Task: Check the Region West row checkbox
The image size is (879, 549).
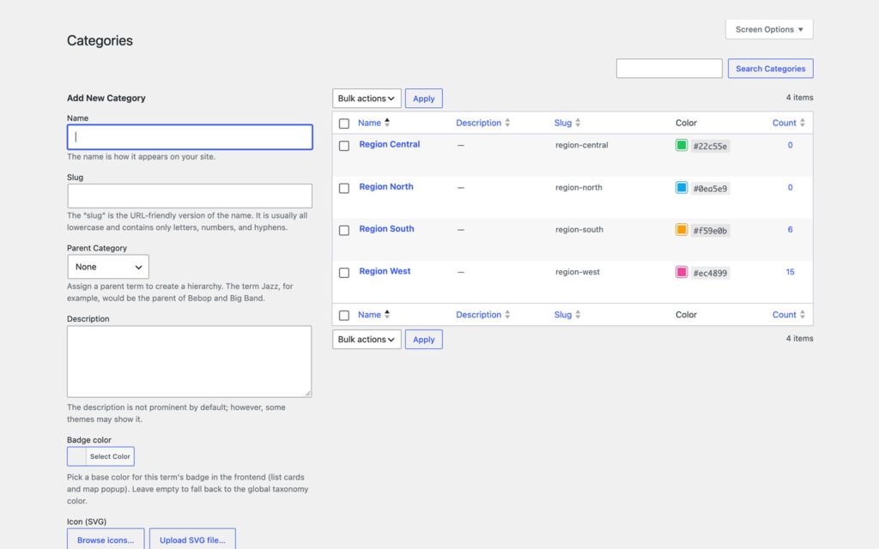Action: point(344,273)
